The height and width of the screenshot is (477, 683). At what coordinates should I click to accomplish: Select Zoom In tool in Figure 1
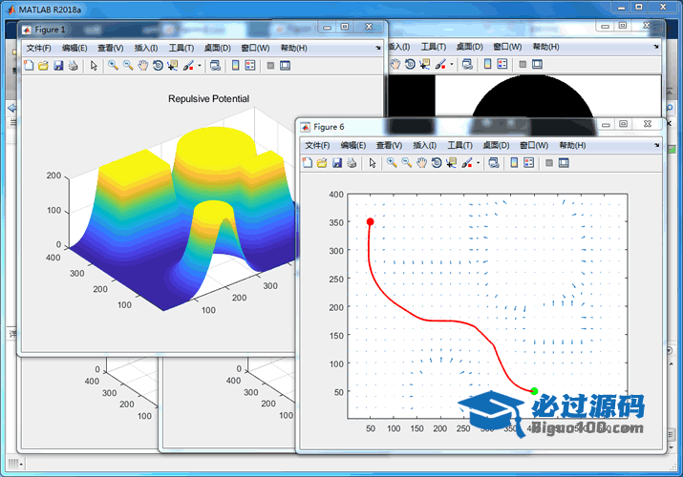(114, 66)
